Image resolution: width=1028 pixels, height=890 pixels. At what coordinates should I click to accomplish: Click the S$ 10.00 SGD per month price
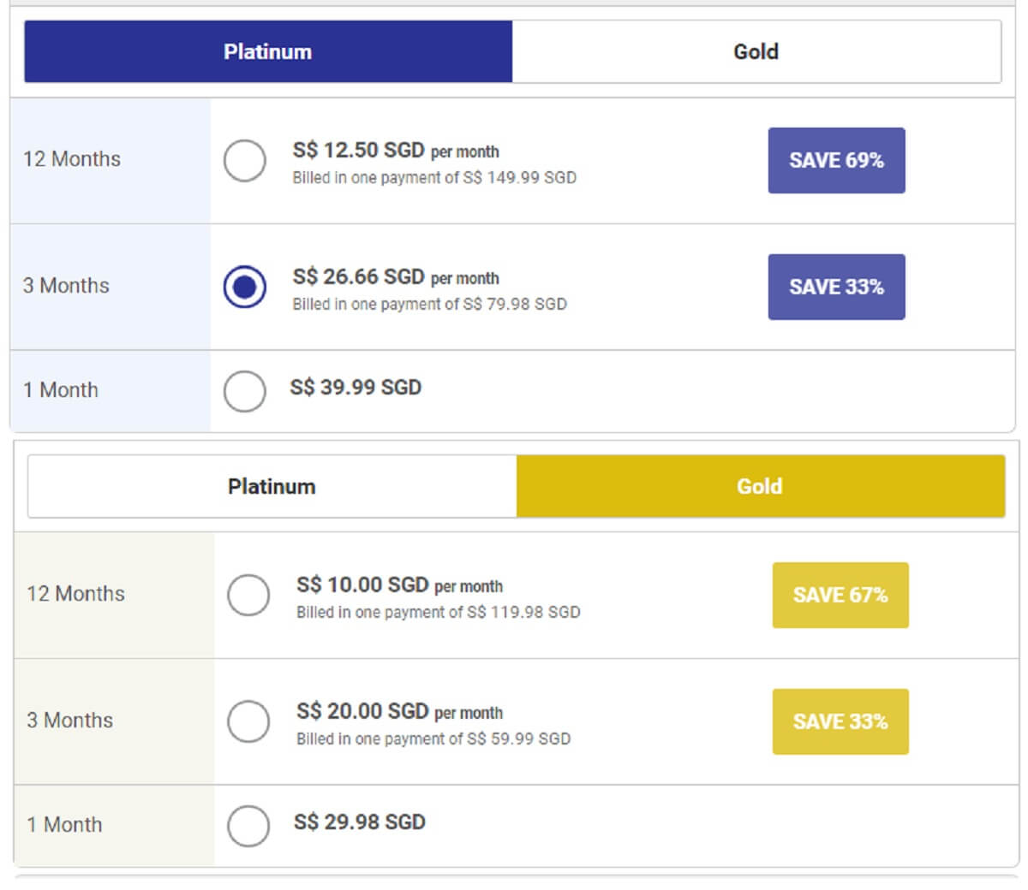click(399, 585)
